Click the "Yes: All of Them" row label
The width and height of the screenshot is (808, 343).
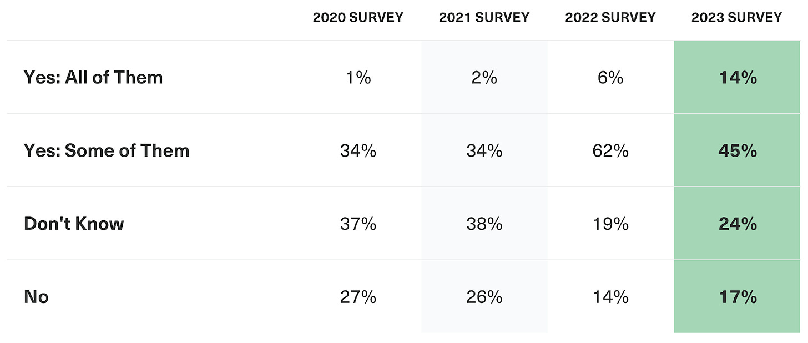point(93,77)
